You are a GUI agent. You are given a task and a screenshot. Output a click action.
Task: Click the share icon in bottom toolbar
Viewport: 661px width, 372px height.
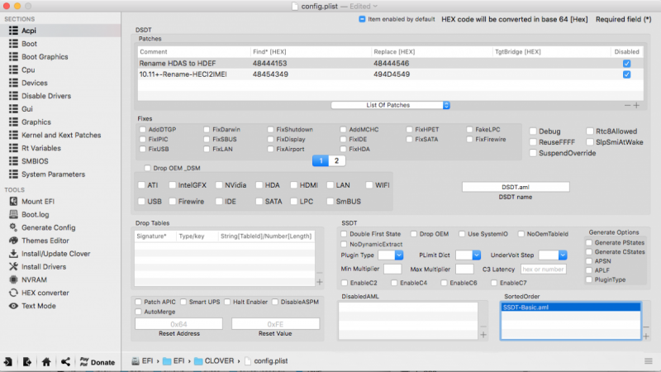pos(65,361)
